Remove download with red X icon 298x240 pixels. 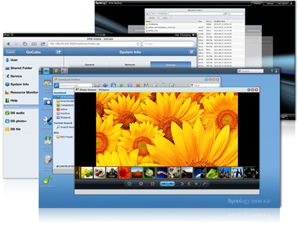coord(138,85)
